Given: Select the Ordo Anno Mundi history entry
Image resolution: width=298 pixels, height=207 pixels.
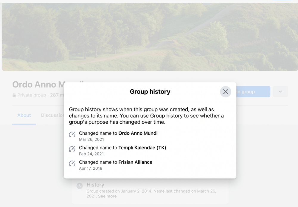Looking at the screenshot, I should tap(118, 136).
